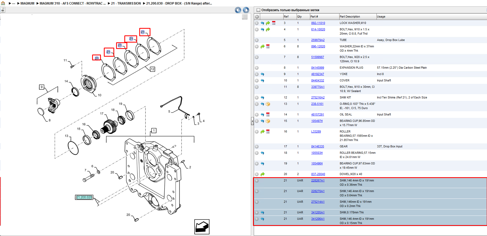
Task: Open part link 228267A1
Action: 318,181
